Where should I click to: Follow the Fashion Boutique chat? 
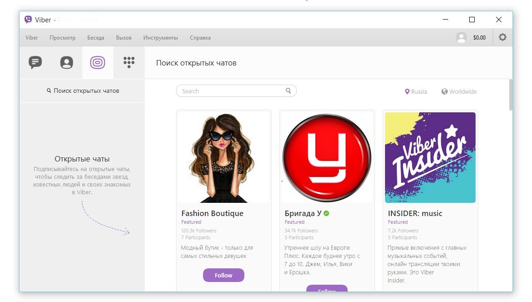[223, 275]
